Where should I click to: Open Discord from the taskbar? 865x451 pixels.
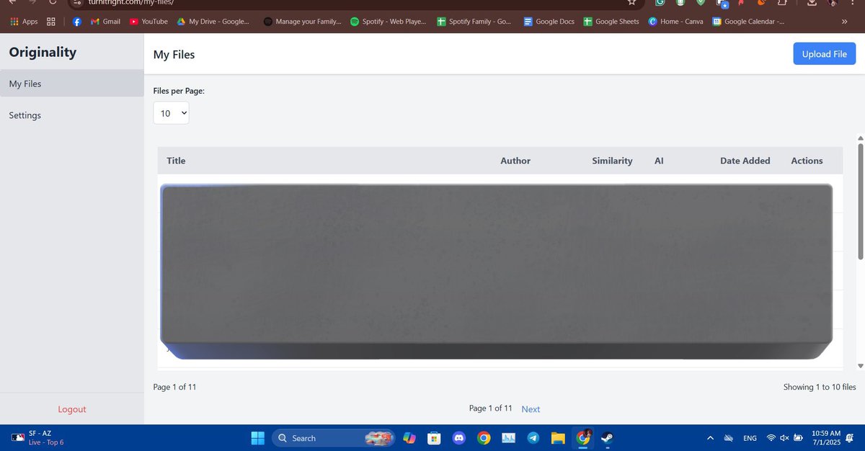click(x=459, y=437)
